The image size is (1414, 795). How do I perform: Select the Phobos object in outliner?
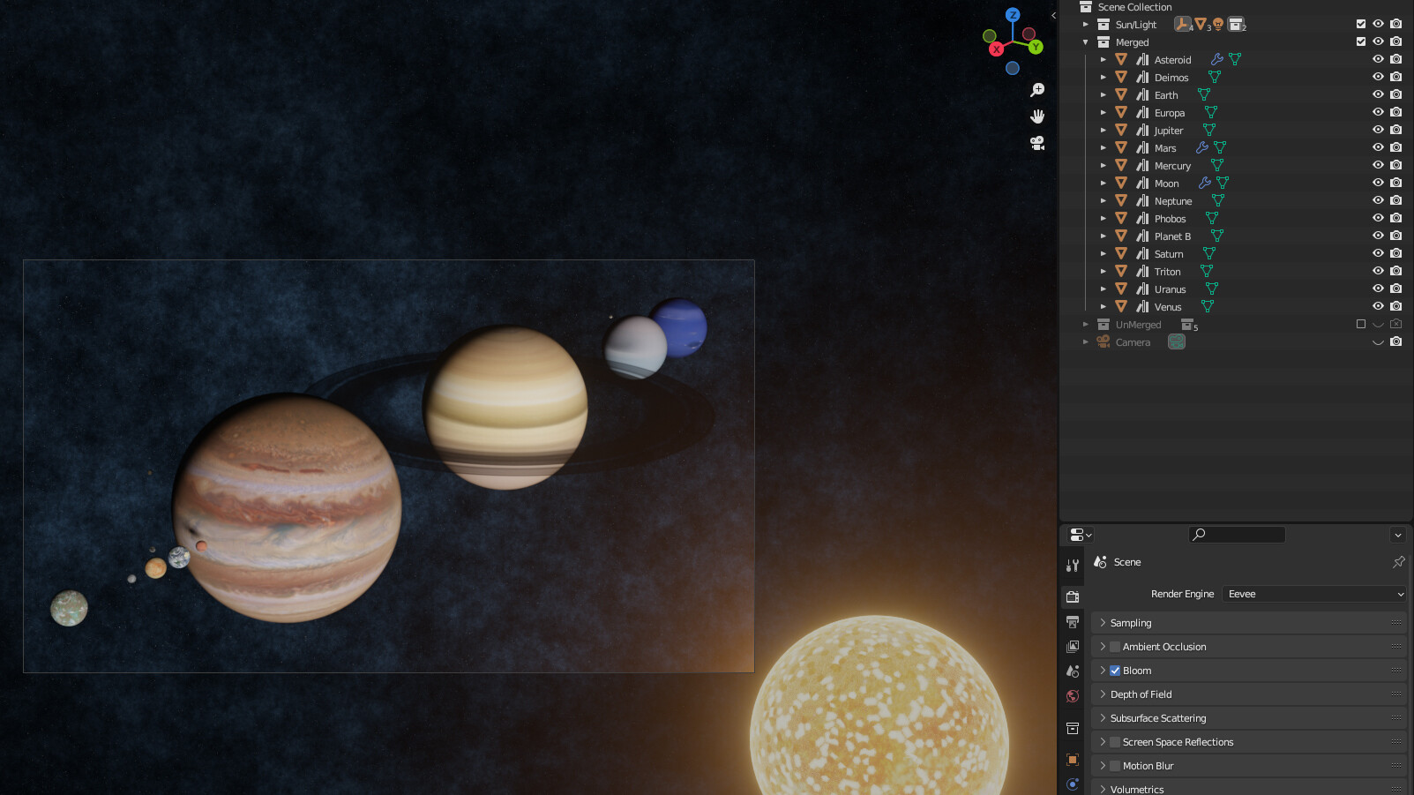[x=1170, y=219]
